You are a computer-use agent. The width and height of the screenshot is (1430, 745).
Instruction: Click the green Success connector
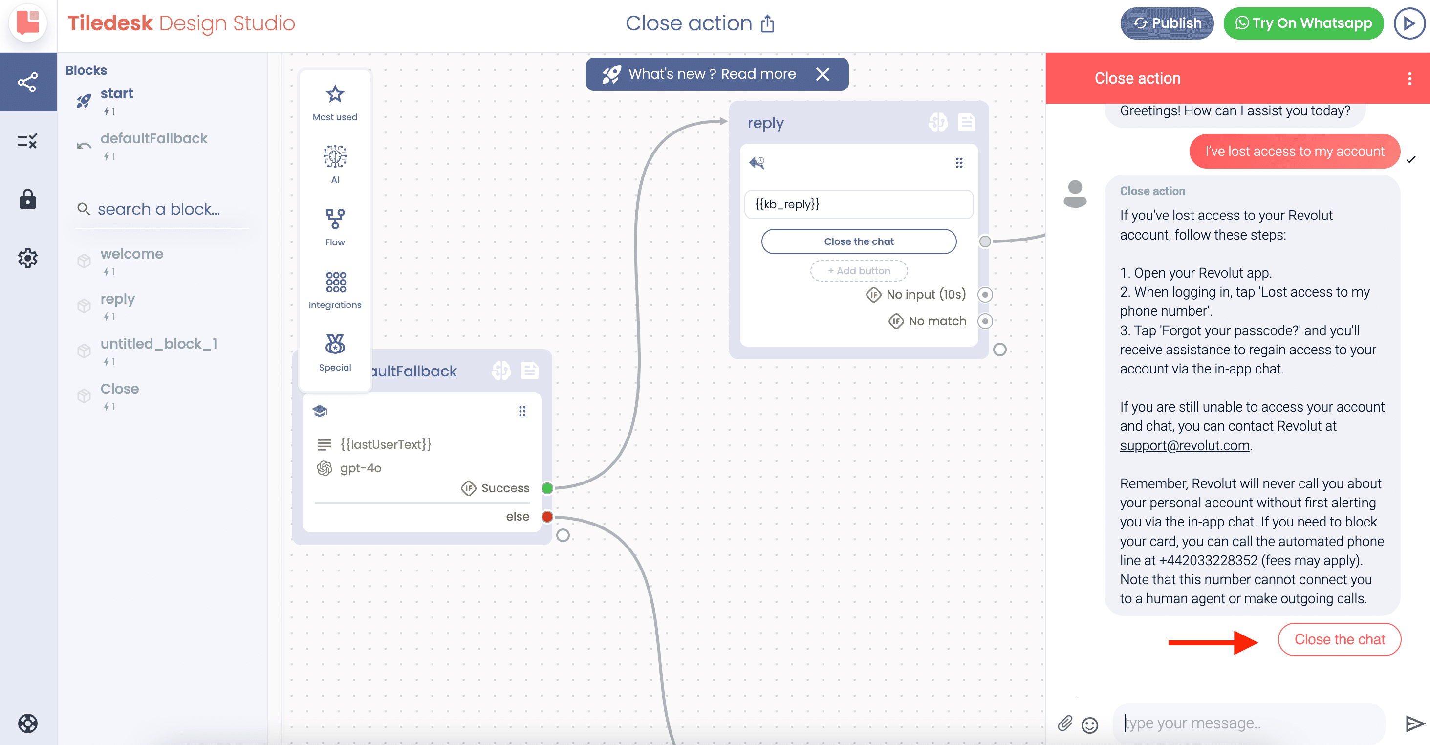(547, 488)
